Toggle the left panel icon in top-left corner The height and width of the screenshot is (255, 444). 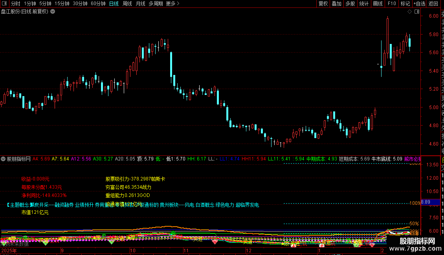(4, 4)
